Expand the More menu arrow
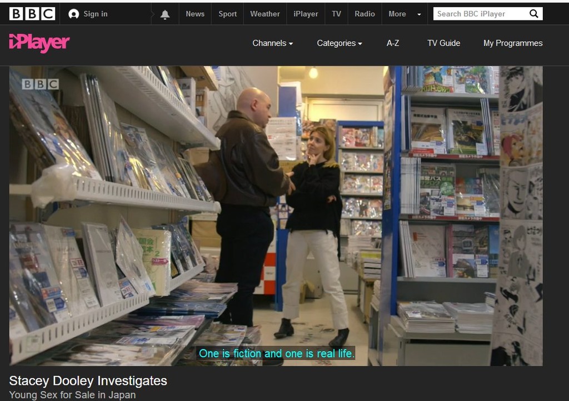This screenshot has width=569, height=401. tap(419, 14)
